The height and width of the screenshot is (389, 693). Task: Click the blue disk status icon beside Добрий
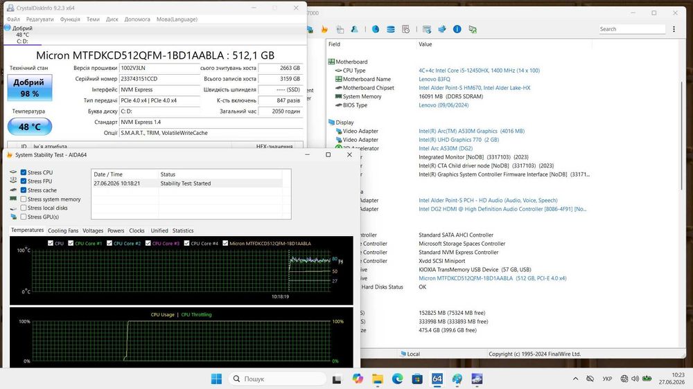click(7, 28)
